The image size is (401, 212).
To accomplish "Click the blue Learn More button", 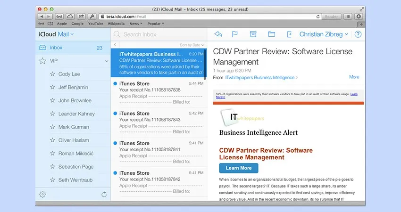I will [x=239, y=168].
